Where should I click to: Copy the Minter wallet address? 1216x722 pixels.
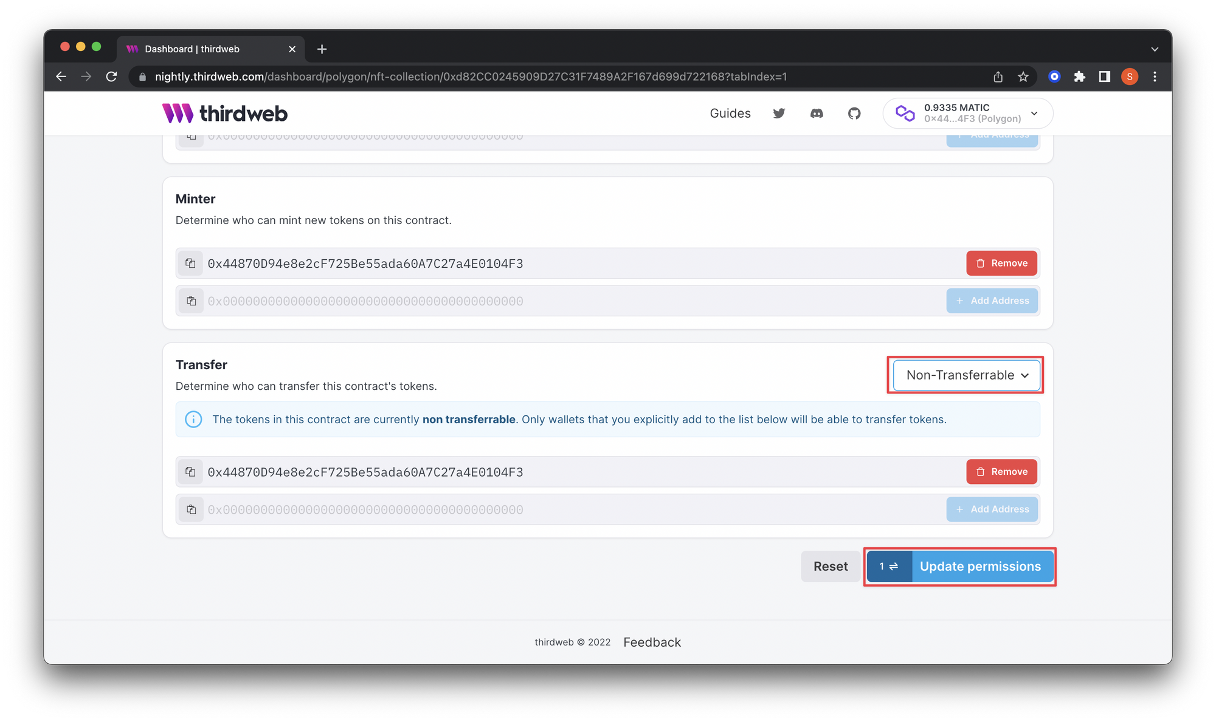(190, 264)
